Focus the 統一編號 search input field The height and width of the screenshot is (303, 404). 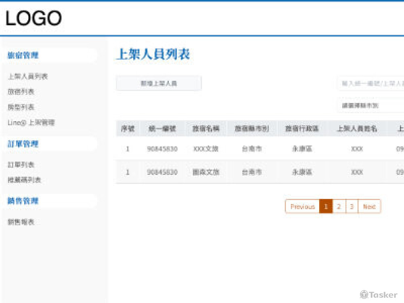370,83
